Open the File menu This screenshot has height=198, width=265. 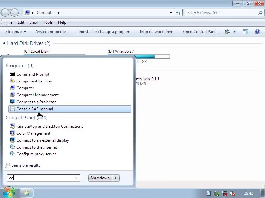click(x=9, y=22)
